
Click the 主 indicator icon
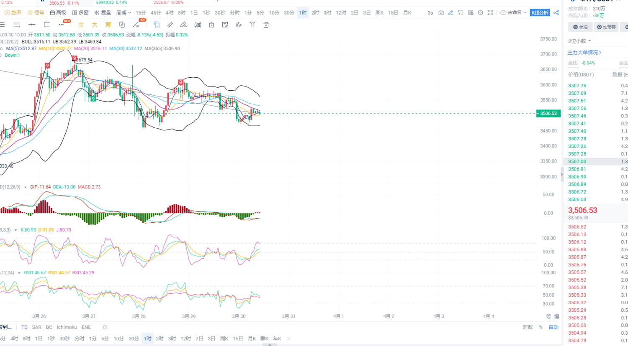click(x=81, y=25)
